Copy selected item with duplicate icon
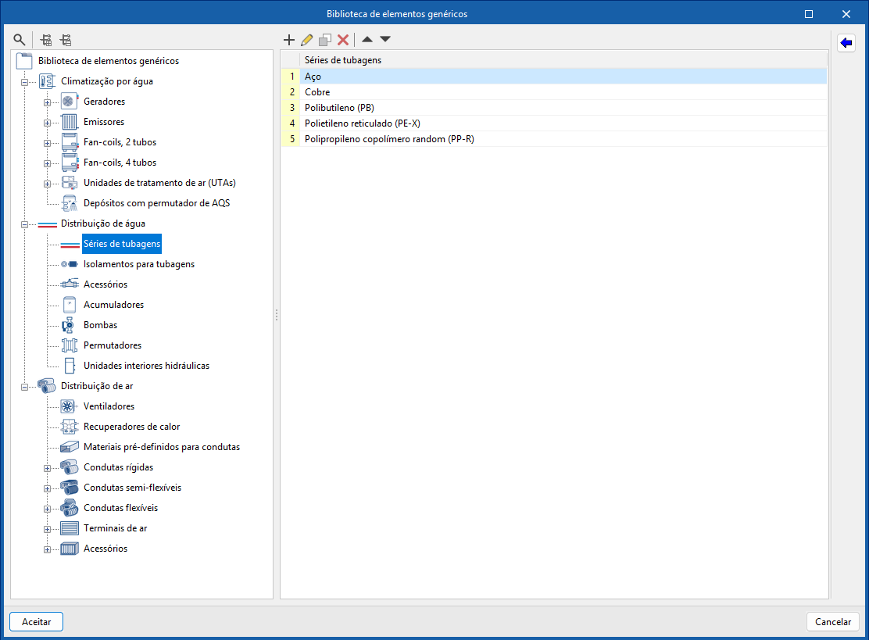The width and height of the screenshot is (869, 640). coord(325,39)
